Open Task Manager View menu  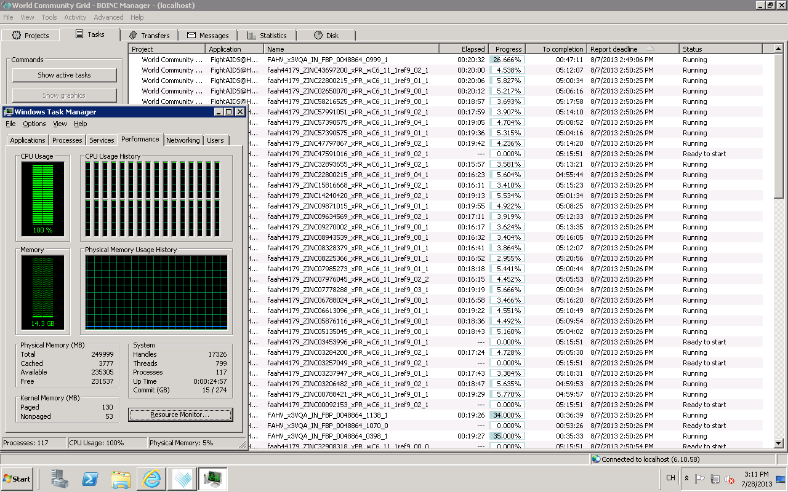click(60, 124)
